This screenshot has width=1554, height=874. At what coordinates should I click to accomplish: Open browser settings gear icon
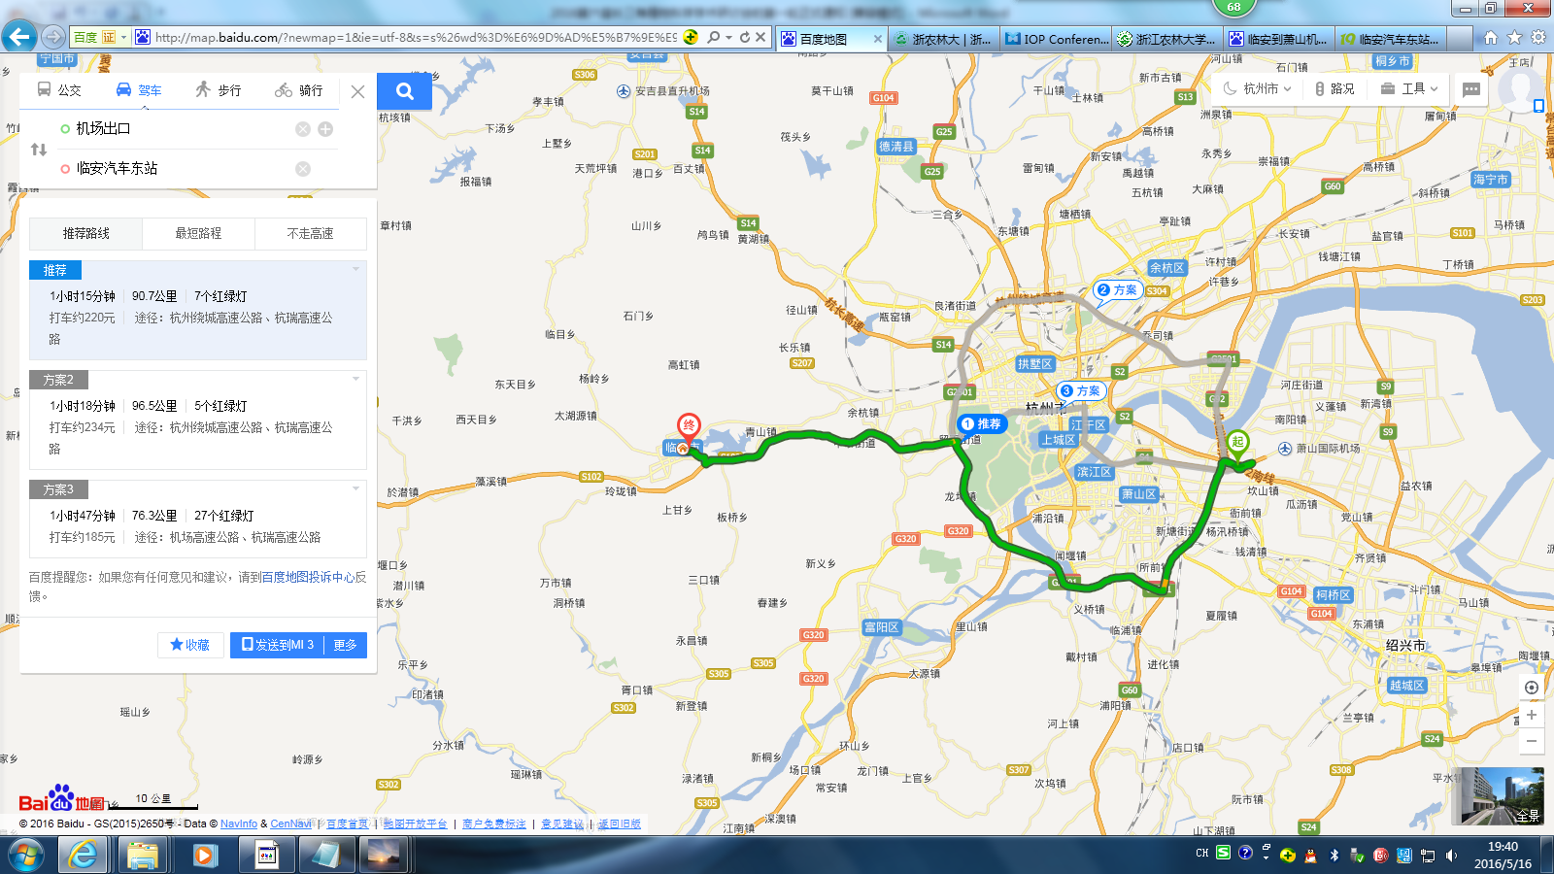[x=1538, y=38]
